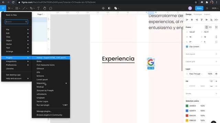Screen dimensions: 220x123
Task: Select the Hand tool
Action: click(x=44, y=8)
